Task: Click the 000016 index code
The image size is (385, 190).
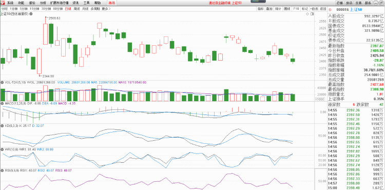Action: pyautogui.click(x=342, y=10)
